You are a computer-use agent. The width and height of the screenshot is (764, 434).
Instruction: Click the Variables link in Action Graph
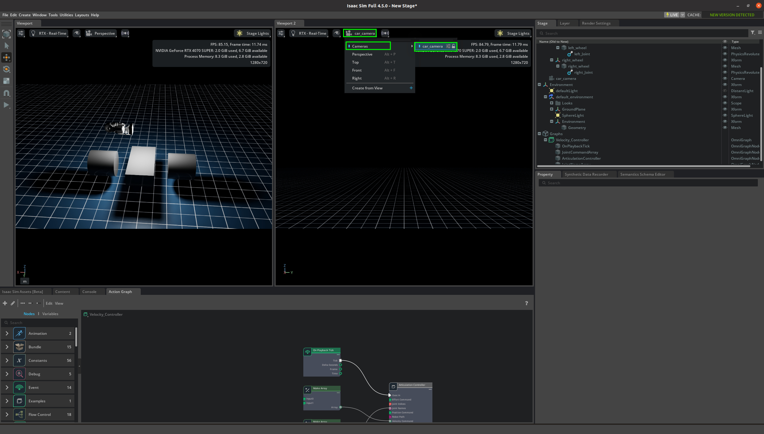tap(50, 314)
